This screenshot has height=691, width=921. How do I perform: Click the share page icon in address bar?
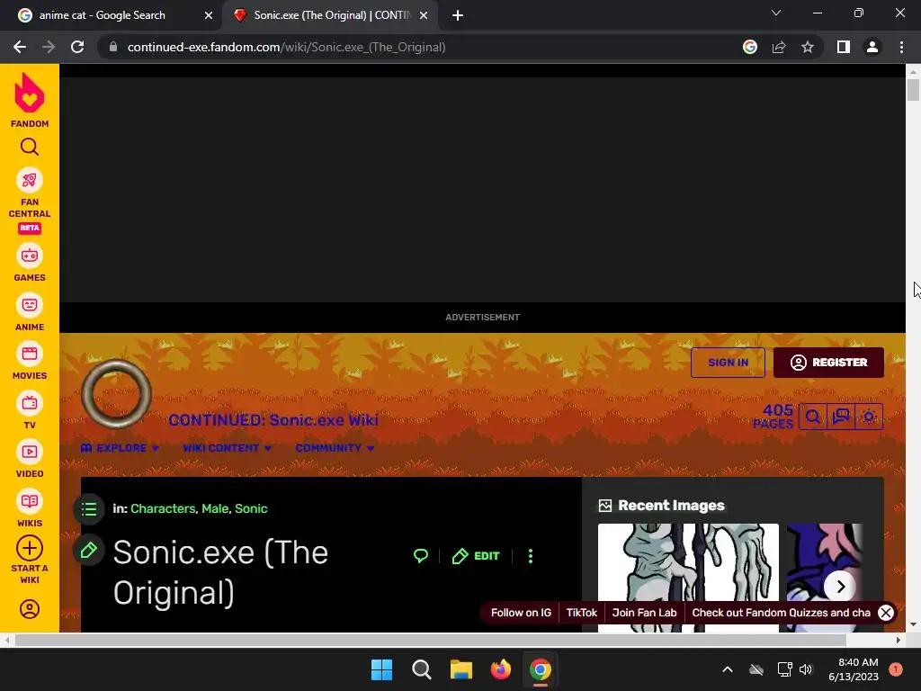[779, 47]
